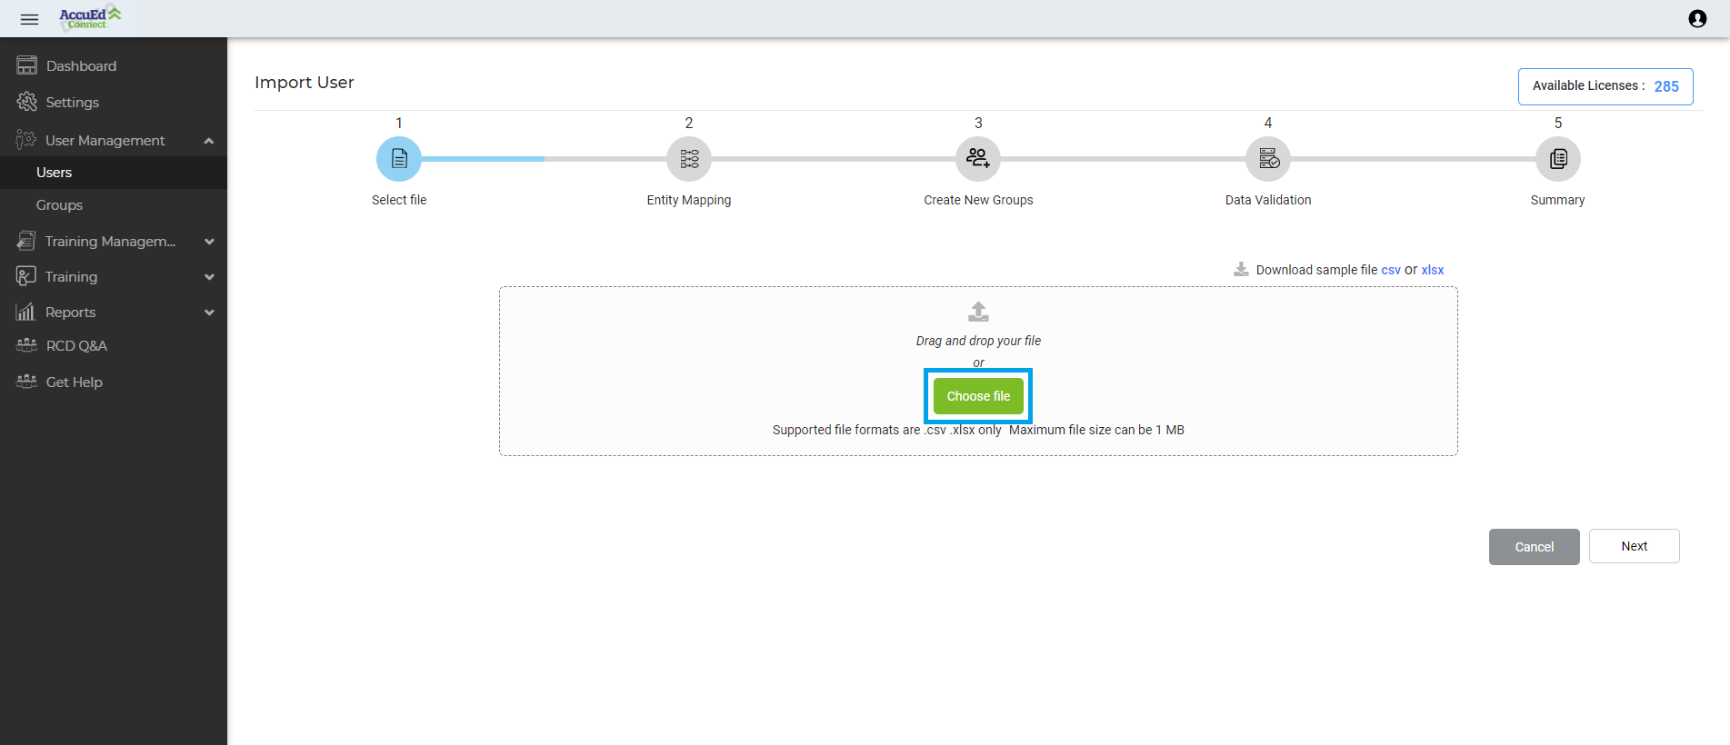
Task: Click the Create New Groups step icon
Action: pos(978,159)
